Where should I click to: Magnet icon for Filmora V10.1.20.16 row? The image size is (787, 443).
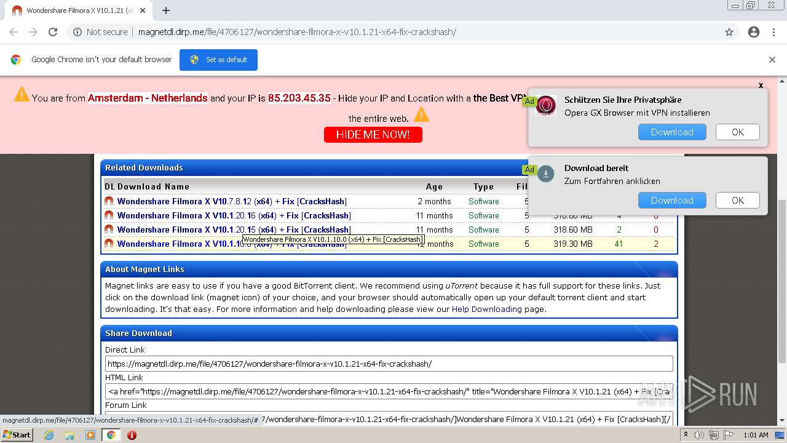tap(109, 215)
